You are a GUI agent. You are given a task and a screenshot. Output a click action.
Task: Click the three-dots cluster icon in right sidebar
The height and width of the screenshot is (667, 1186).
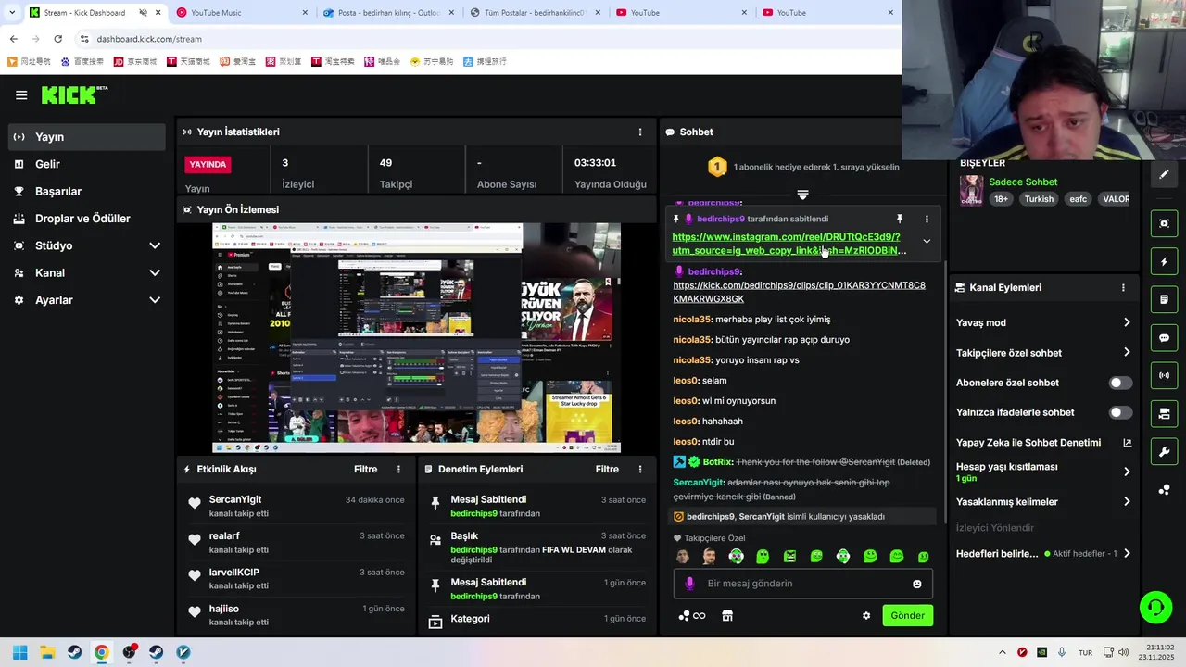(x=1165, y=490)
